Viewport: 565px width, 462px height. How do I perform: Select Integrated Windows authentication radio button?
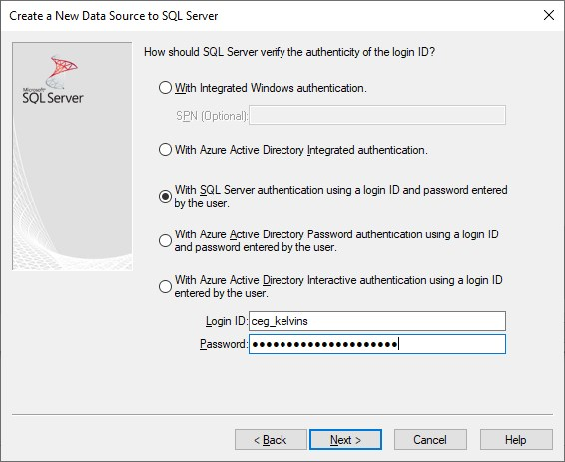pyautogui.click(x=165, y=88)
